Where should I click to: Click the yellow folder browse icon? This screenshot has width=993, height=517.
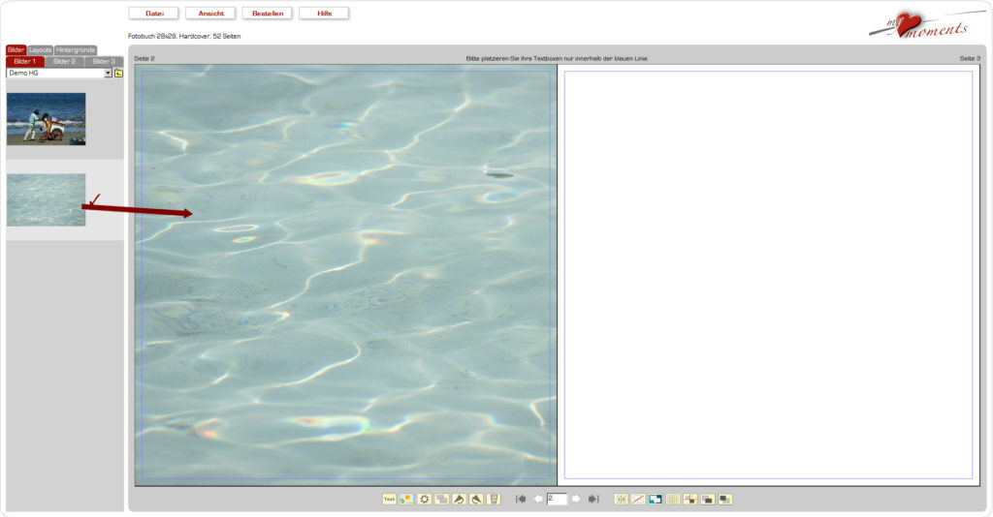(118, 74)
